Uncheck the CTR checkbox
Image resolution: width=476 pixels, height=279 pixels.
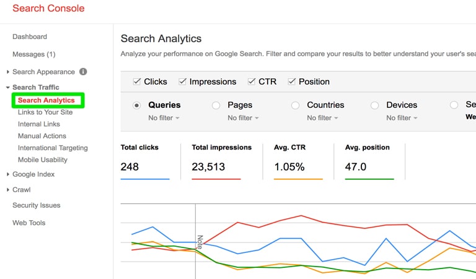point(252,81)
